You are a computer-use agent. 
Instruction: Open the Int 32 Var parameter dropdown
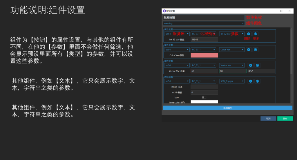[x=232, y=34]
